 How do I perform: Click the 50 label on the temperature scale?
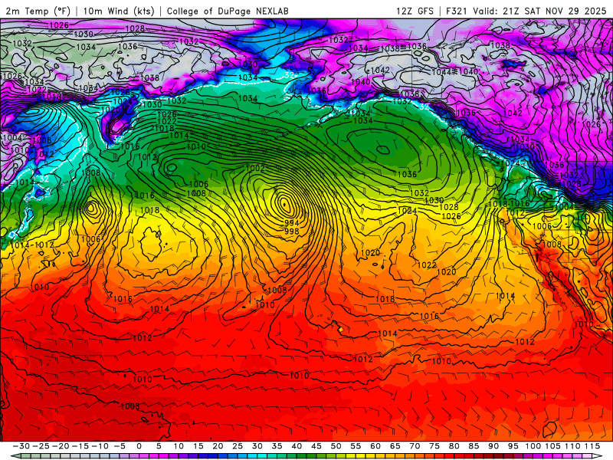click(x=336, y=446)
